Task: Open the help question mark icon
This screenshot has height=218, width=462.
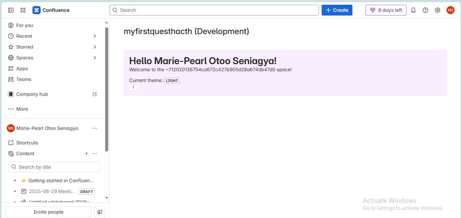Action: click(x=425, y=10)
